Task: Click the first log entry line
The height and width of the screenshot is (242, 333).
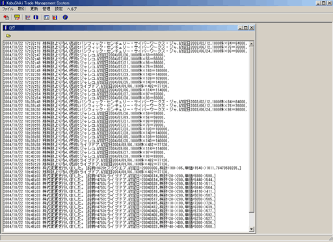Action: pyautogui.click(x=125, y=43)
